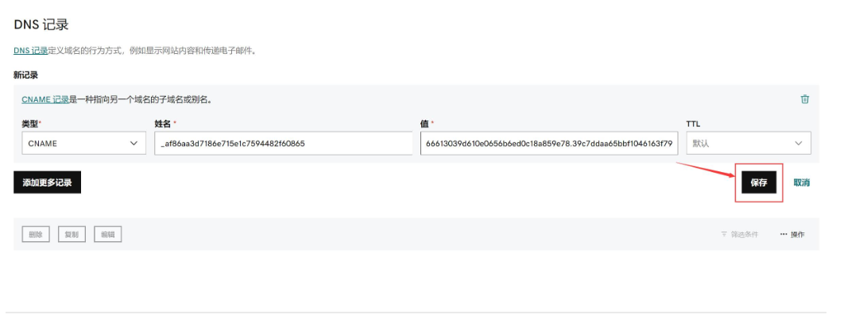The image size is (867, 330).
Task: Click the 操作 text label
Action: 797,235
